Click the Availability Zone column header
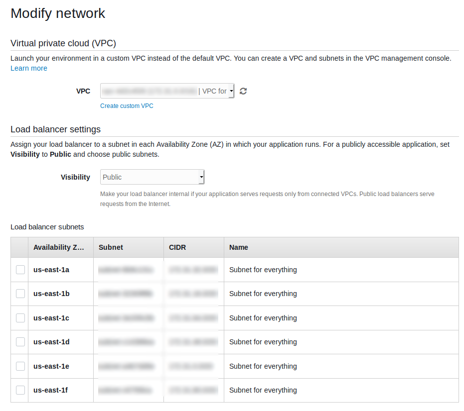 click(61, 247)
